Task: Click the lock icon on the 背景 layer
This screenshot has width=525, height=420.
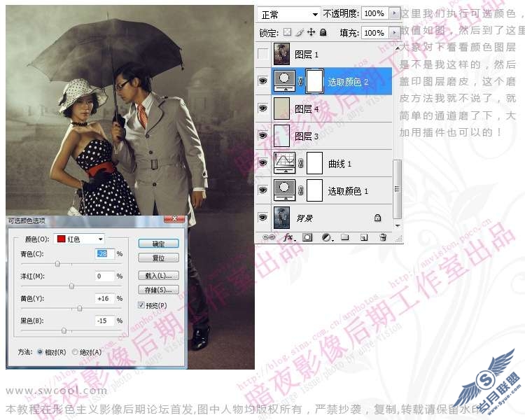Action: (x=378, y=218)
